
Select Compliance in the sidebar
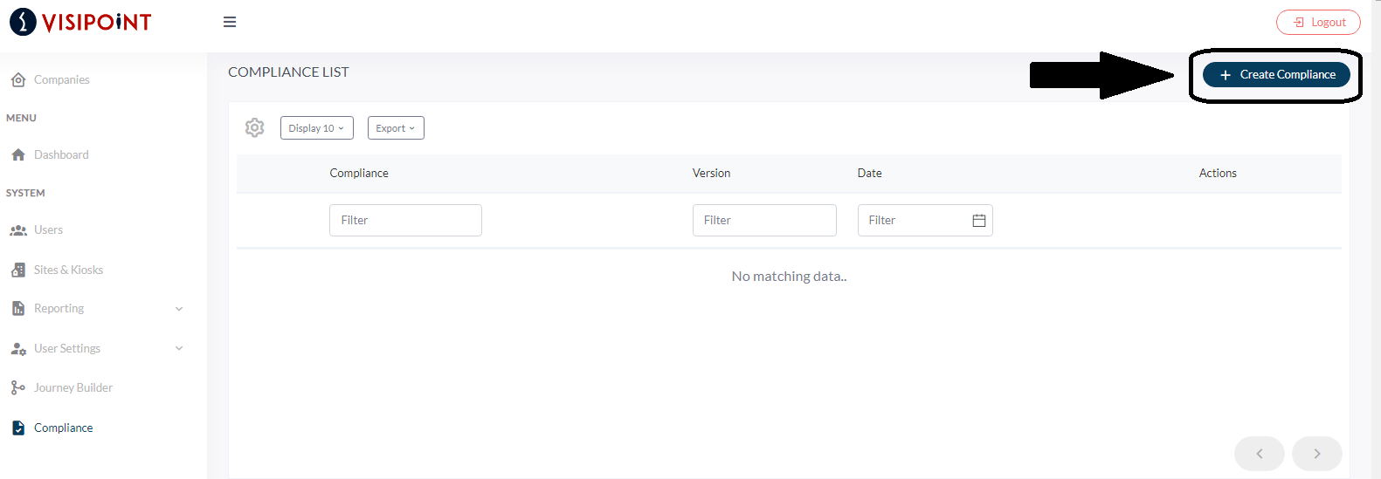point(63,428)
